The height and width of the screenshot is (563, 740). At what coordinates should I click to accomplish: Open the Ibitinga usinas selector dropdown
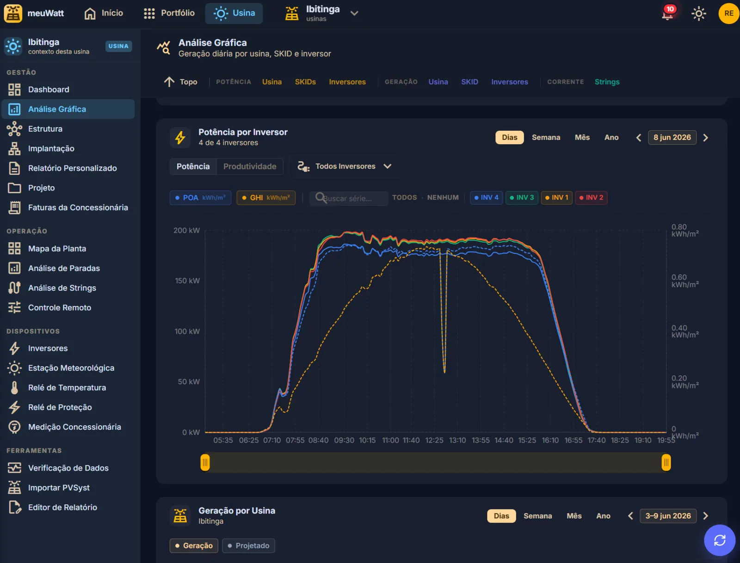(x=322, y=13)
